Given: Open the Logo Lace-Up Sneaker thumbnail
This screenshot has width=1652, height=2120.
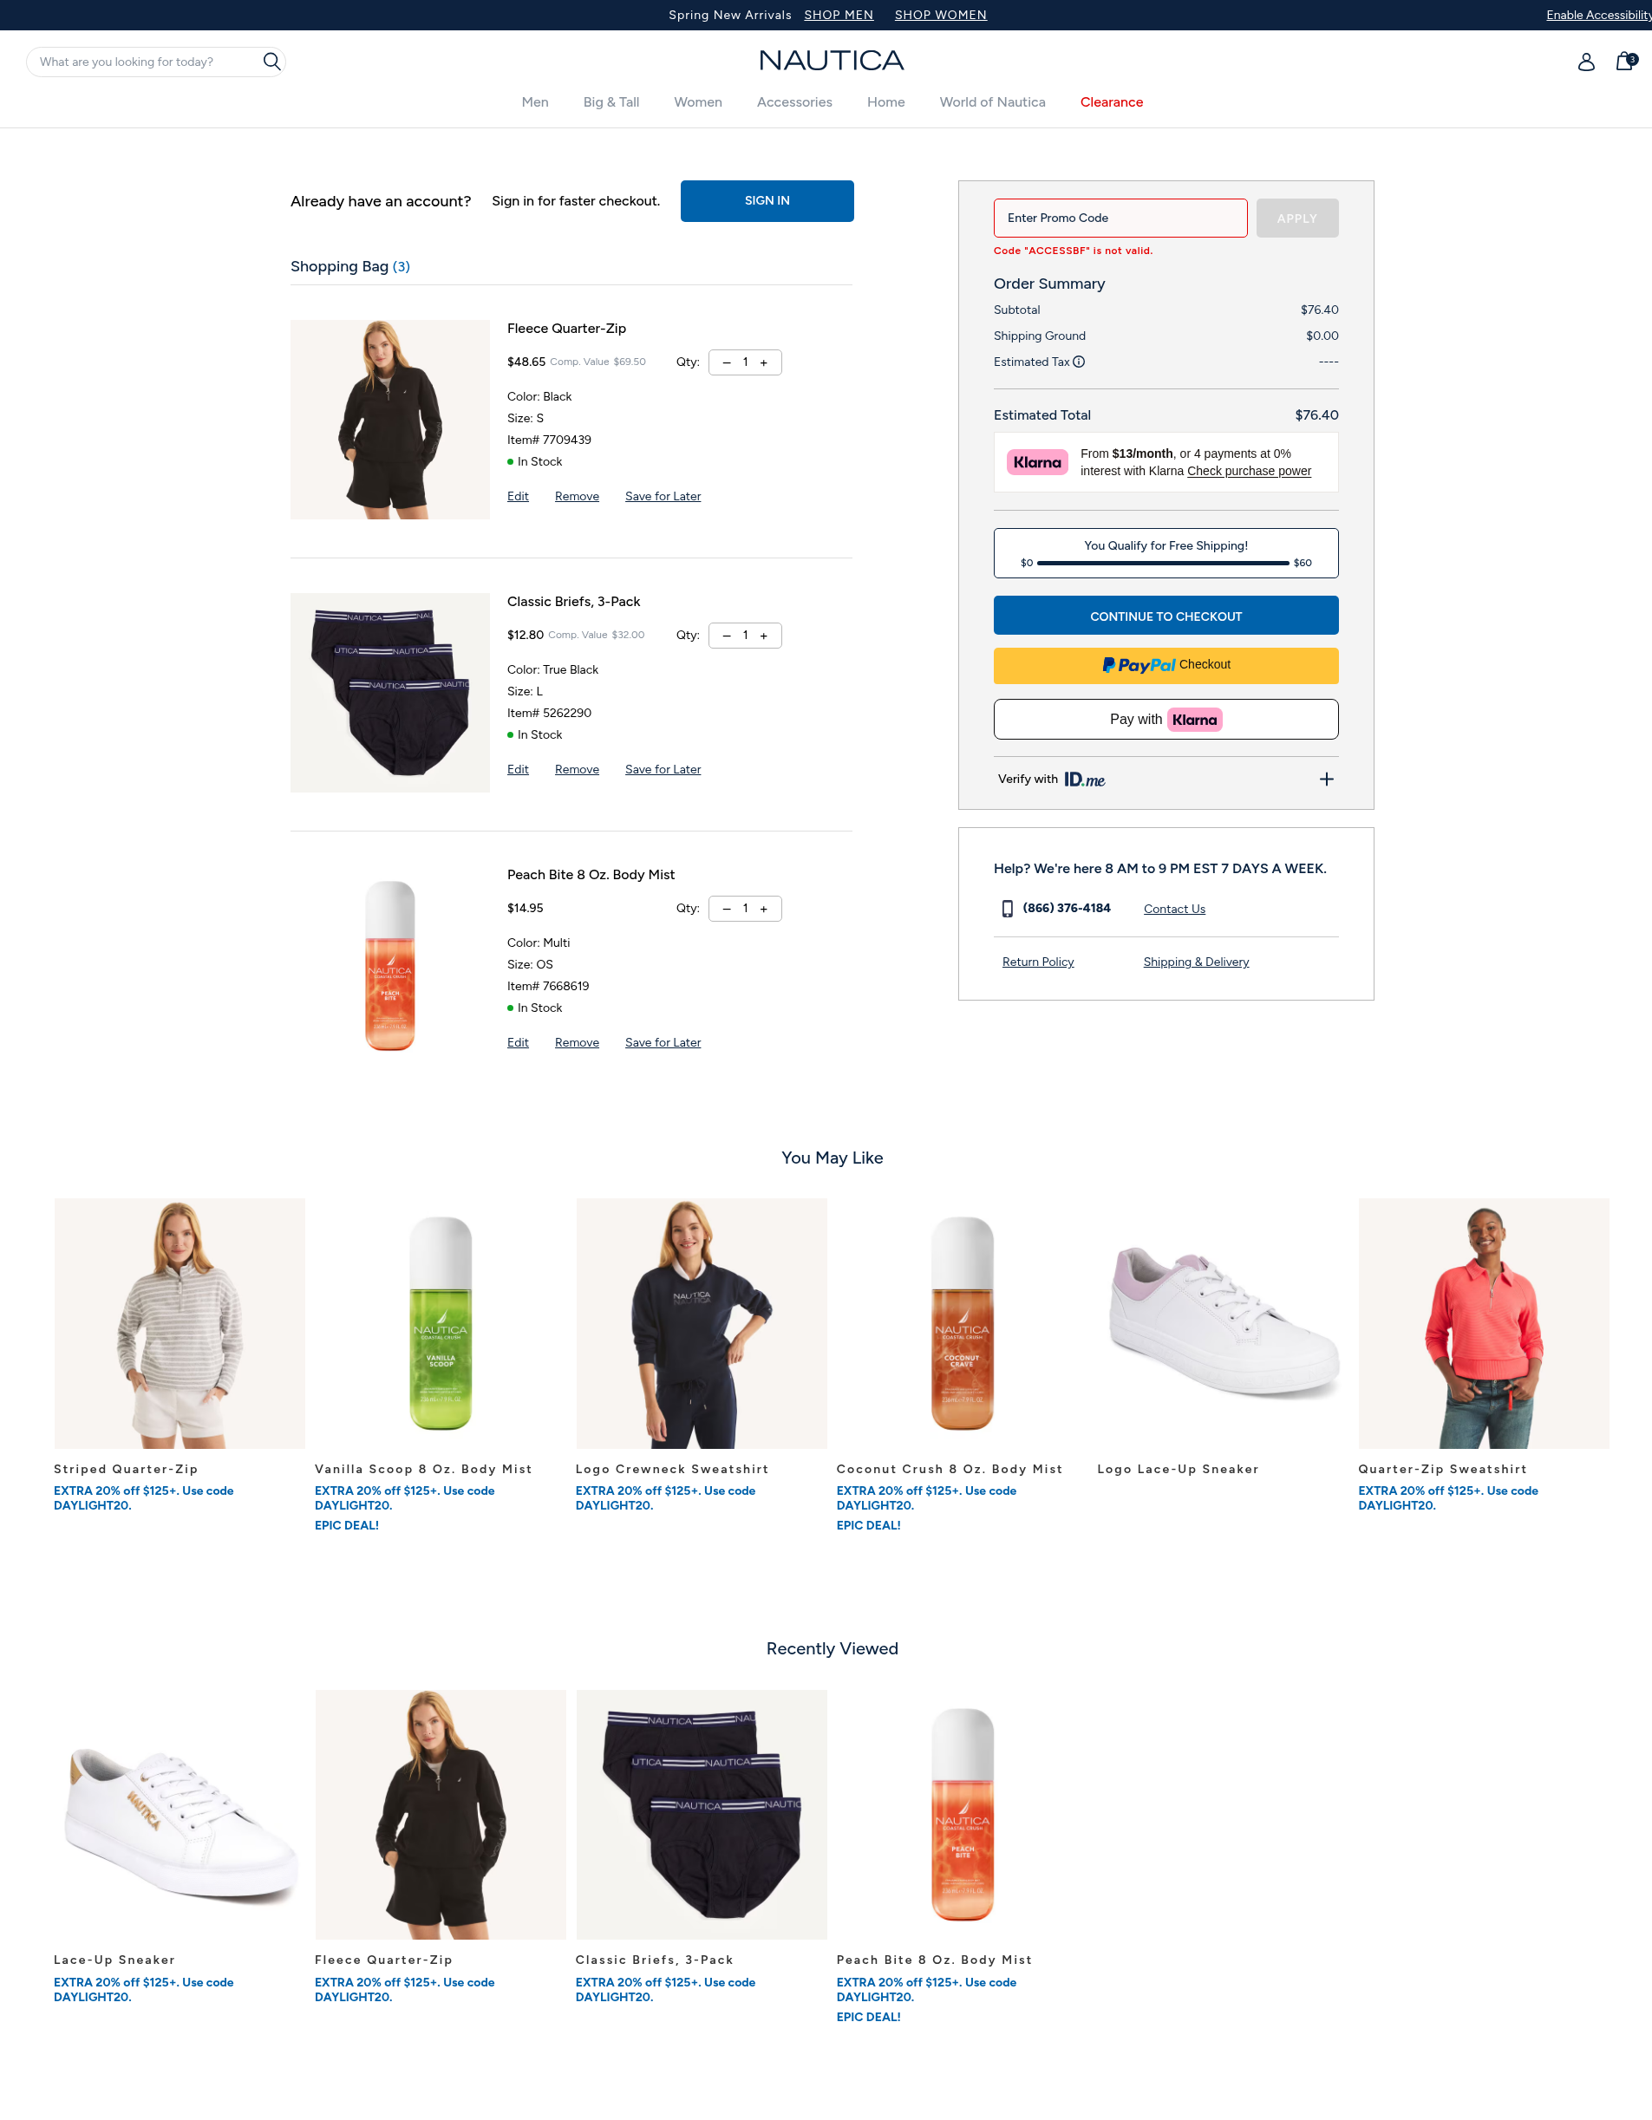Looking at the screenshot, I should pyautogui.click(x=1223, y=1324).
